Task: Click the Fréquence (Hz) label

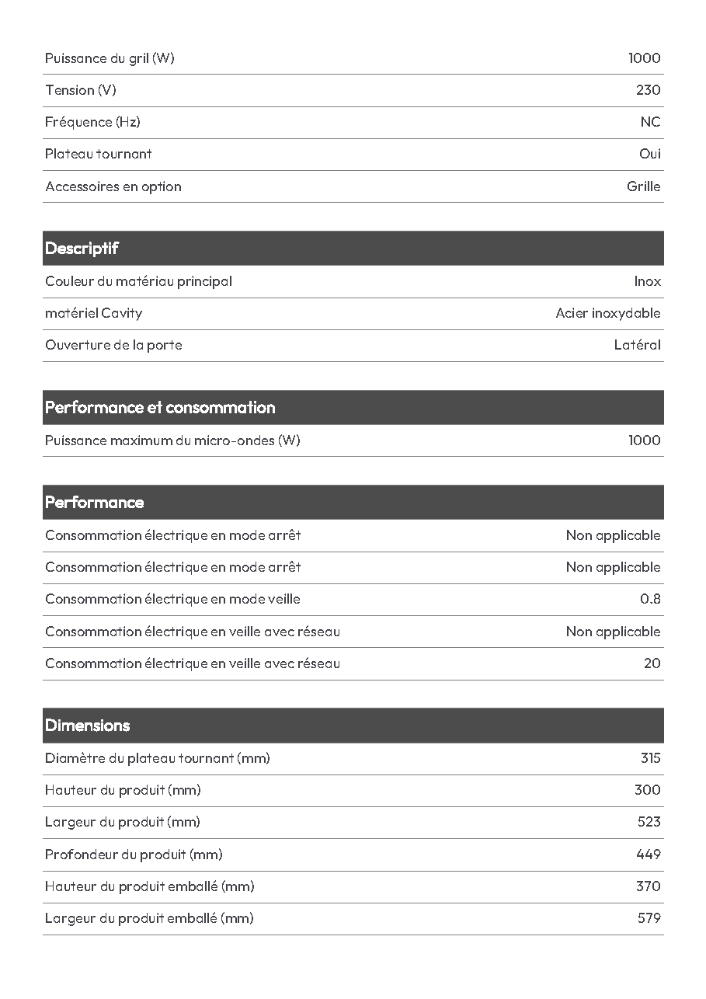Action: [x=92, y=122]
